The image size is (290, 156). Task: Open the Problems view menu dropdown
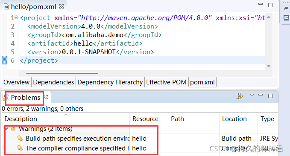pos(252,95)
